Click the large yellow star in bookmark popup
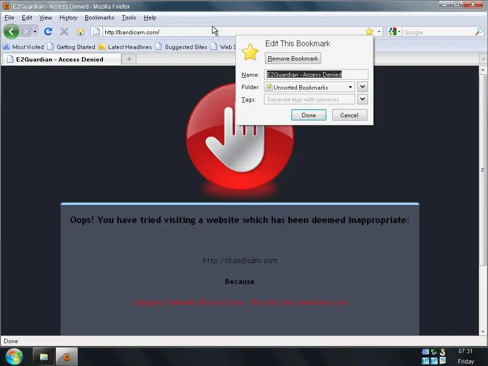 click(250, 52)
